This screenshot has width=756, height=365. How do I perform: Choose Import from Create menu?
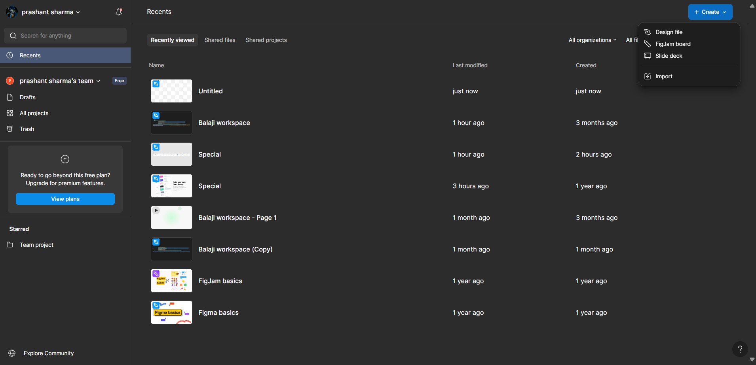tap(689, 76)
